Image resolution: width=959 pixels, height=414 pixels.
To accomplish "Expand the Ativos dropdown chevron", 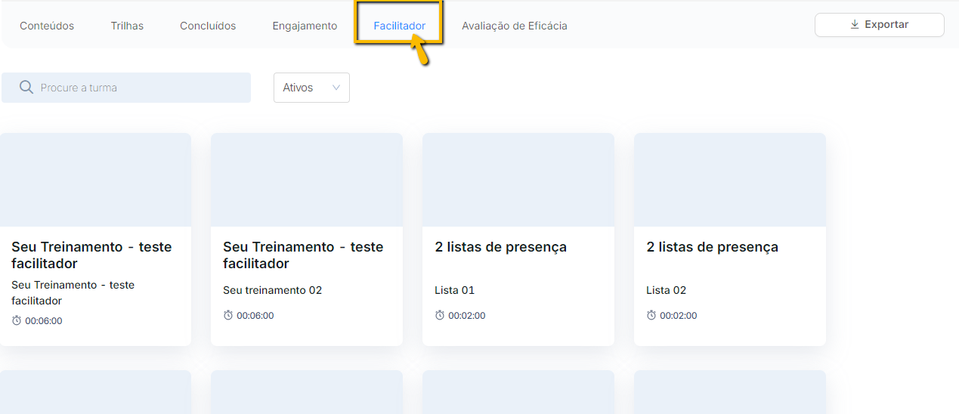I will coord(336,88).
